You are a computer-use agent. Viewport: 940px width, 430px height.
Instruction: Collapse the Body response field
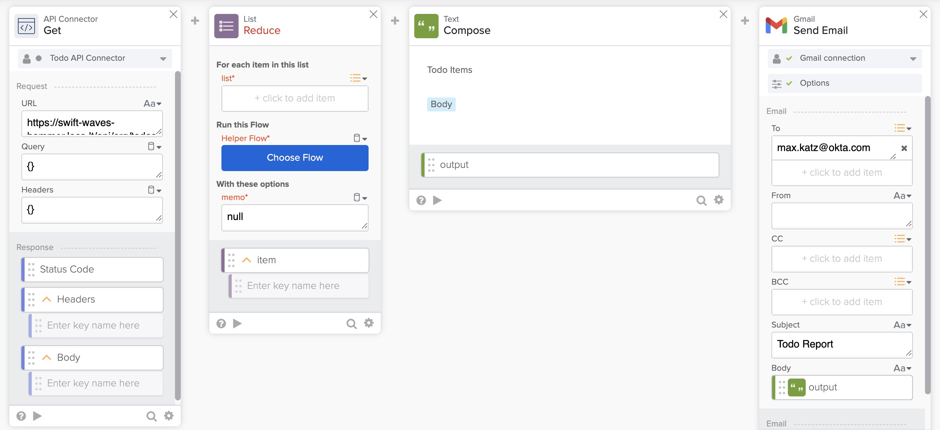(46, 357)
